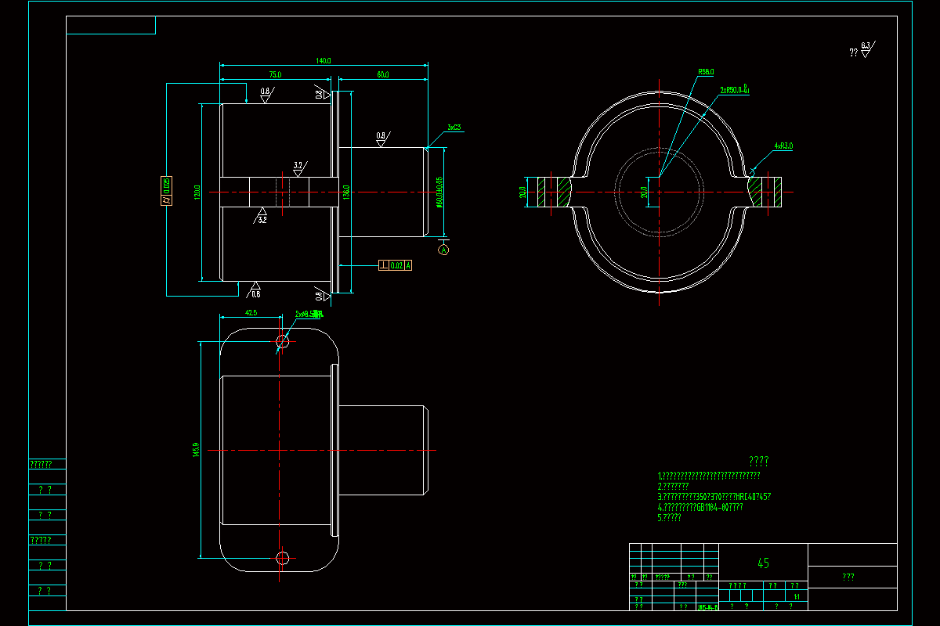Select the 0.8 roughness symbol on the shaft

point(381,139)
